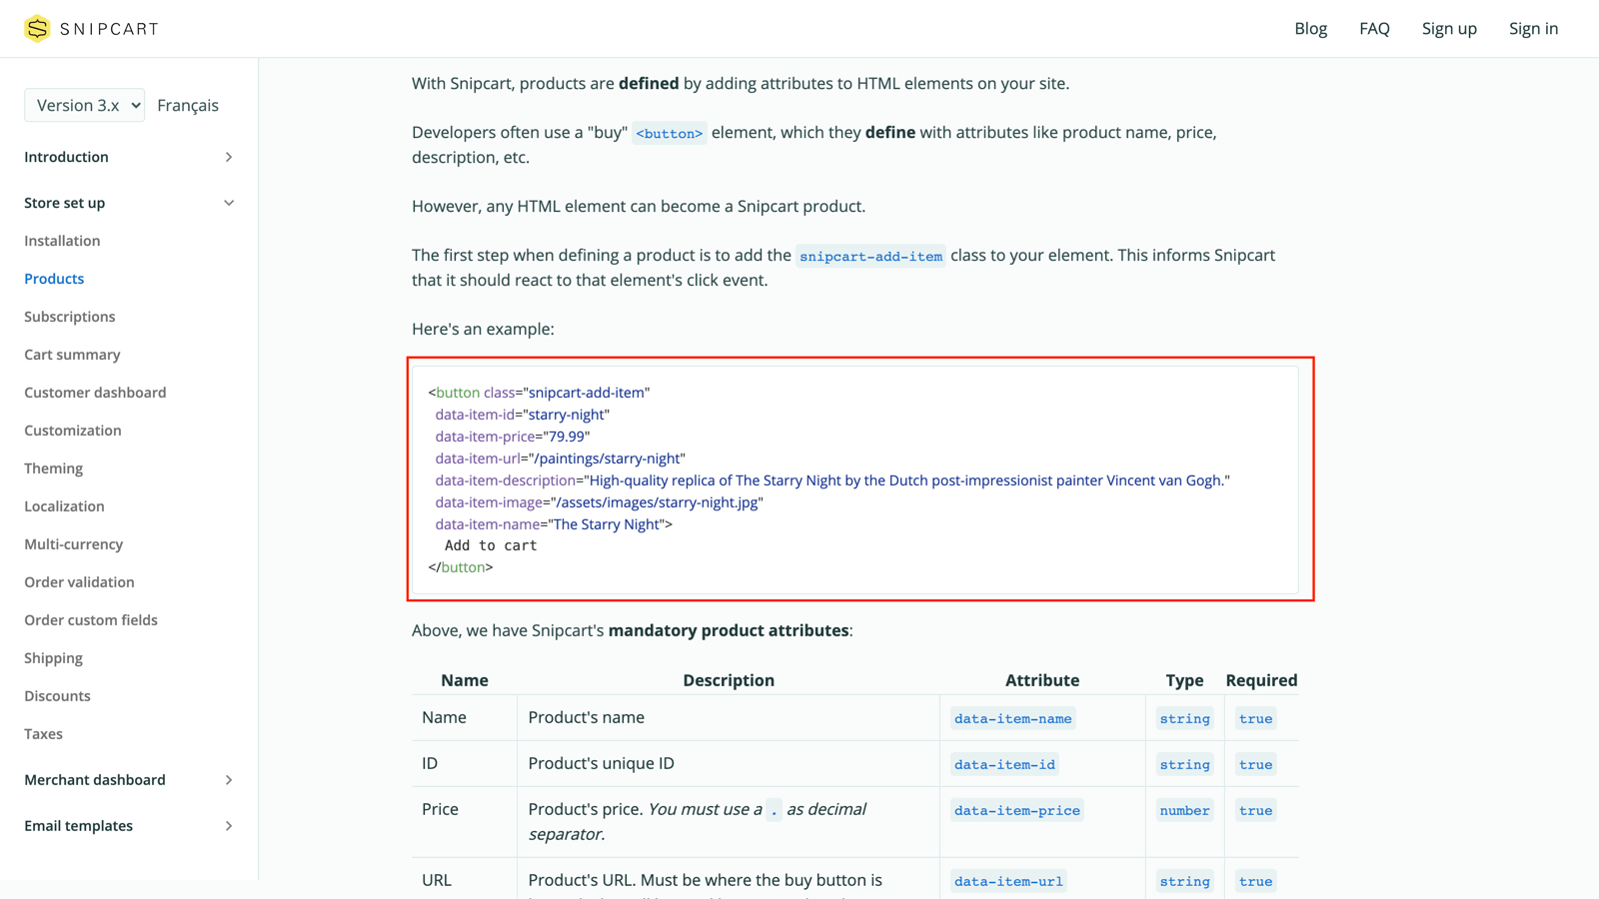Click the data-item-name attribute badge
The height and width of the screenshot is (899, 1599).
pyautogui.click(x=1012, y=718)
